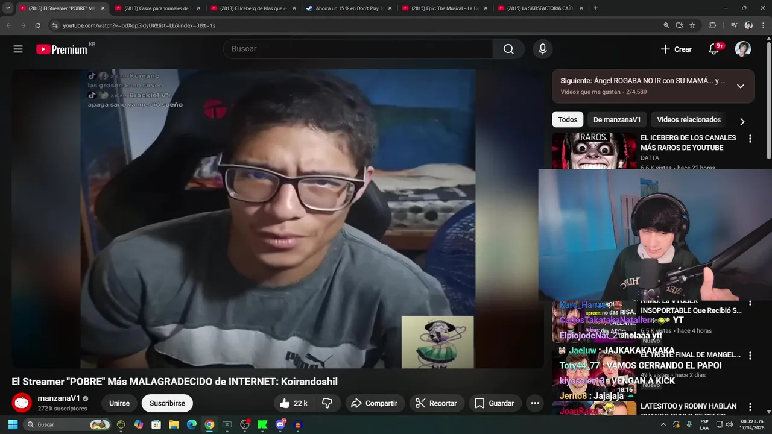Open Chrome profile avatar
Viewport: 772px width, 434px height.
[748, 25]
